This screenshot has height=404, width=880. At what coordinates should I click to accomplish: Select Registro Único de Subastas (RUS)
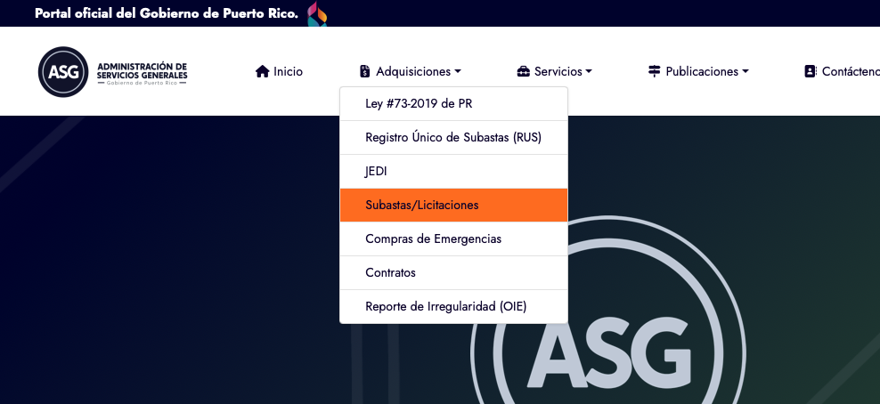click(x=454, y=137)
